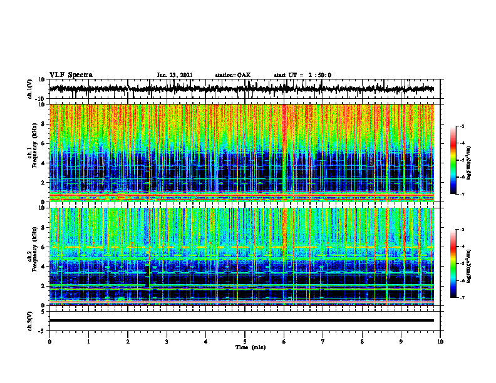This screenshot has width=496, height=383.
Task: Click the ch.2 frequency axis "8" tick label
Action: [43, 228]
